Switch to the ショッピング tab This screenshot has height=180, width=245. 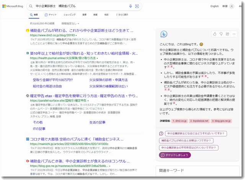(70, 15)
